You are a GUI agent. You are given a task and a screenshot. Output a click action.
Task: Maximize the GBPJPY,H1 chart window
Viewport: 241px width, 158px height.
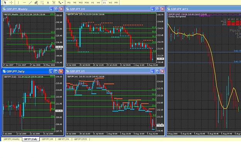(157, 71)
